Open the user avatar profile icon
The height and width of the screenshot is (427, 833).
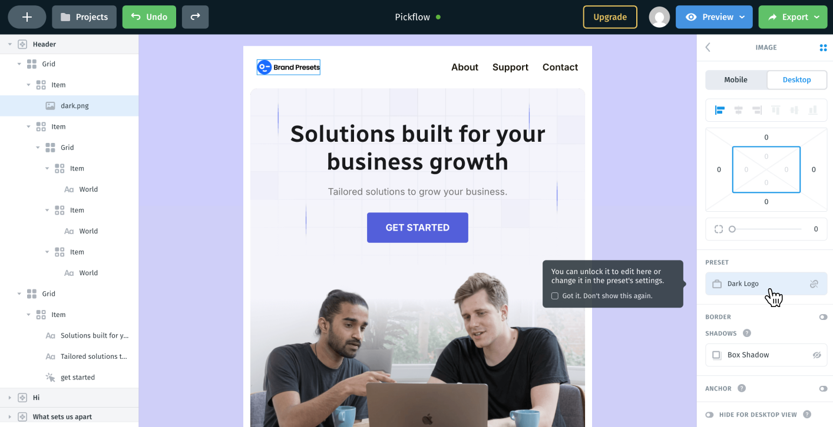coord(659,17)
